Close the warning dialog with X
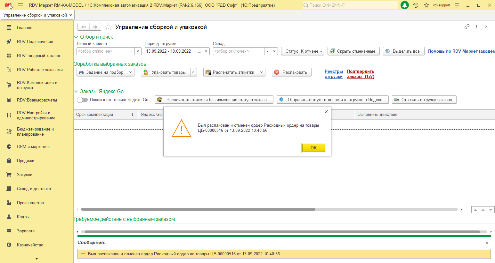495x263 pixels. pyautogui.click(x=326, y=112)
